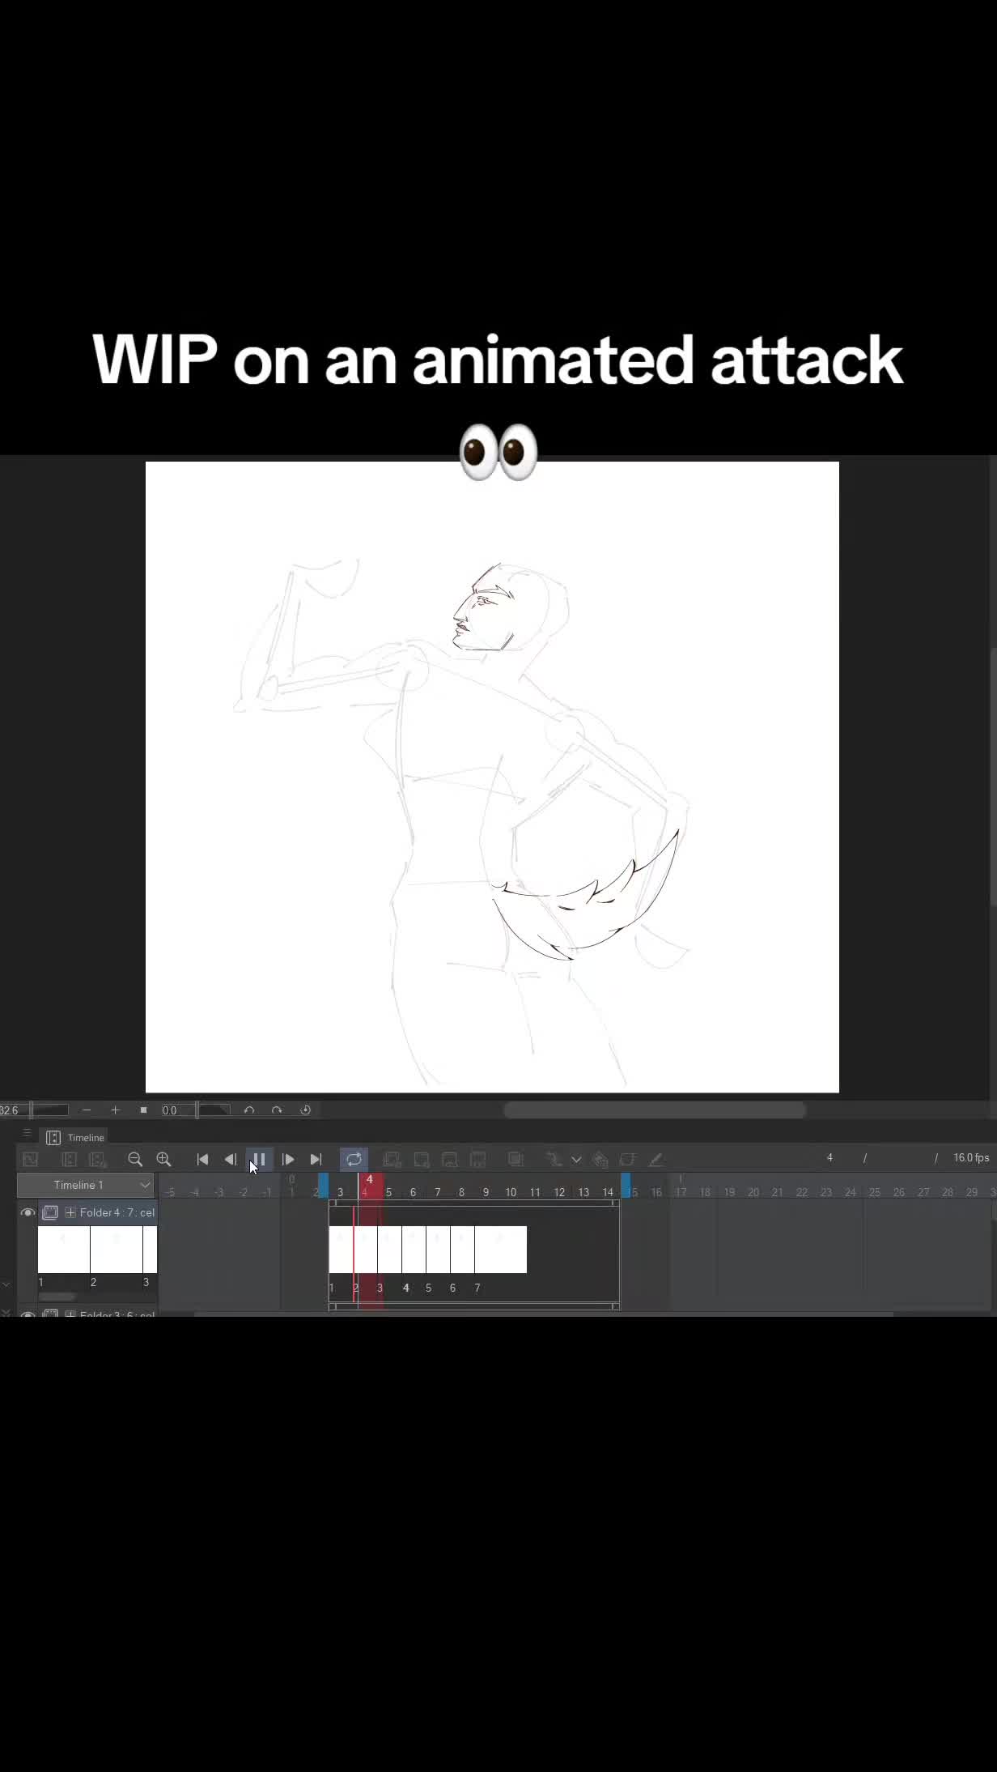Screen dimensions: 997x1772
Task: Expand the Folder 4 animation folder
Action: pos(70,1212)
